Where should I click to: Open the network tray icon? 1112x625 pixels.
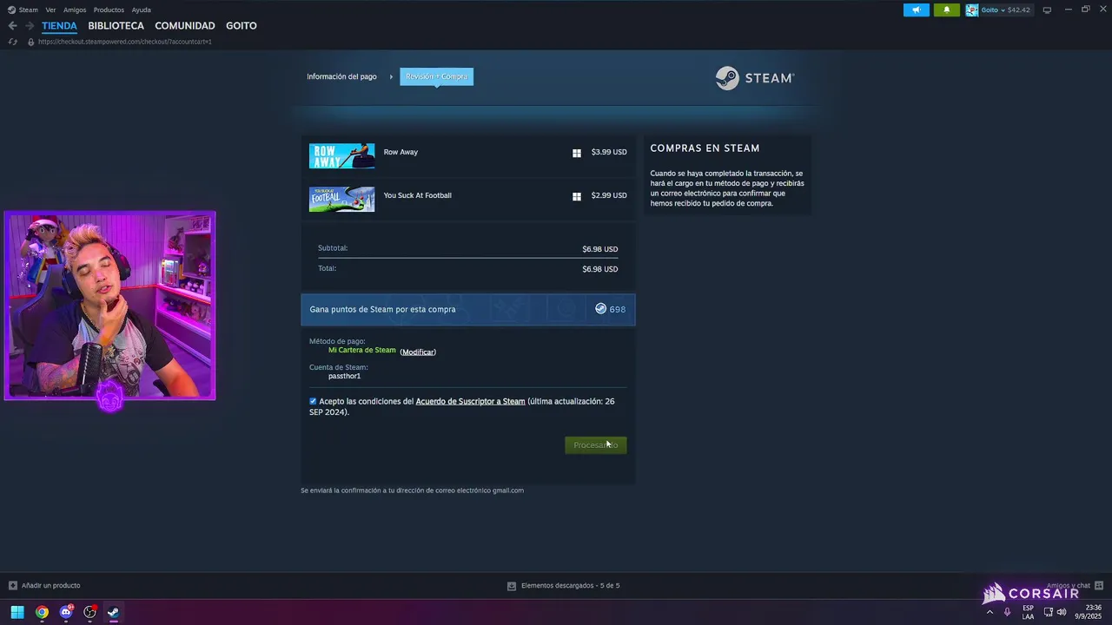(x=1049, y=612)
